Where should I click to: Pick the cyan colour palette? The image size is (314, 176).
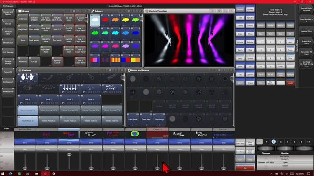tap(115, 34)
